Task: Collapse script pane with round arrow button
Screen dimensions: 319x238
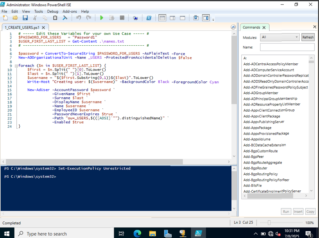Action: 233,27
